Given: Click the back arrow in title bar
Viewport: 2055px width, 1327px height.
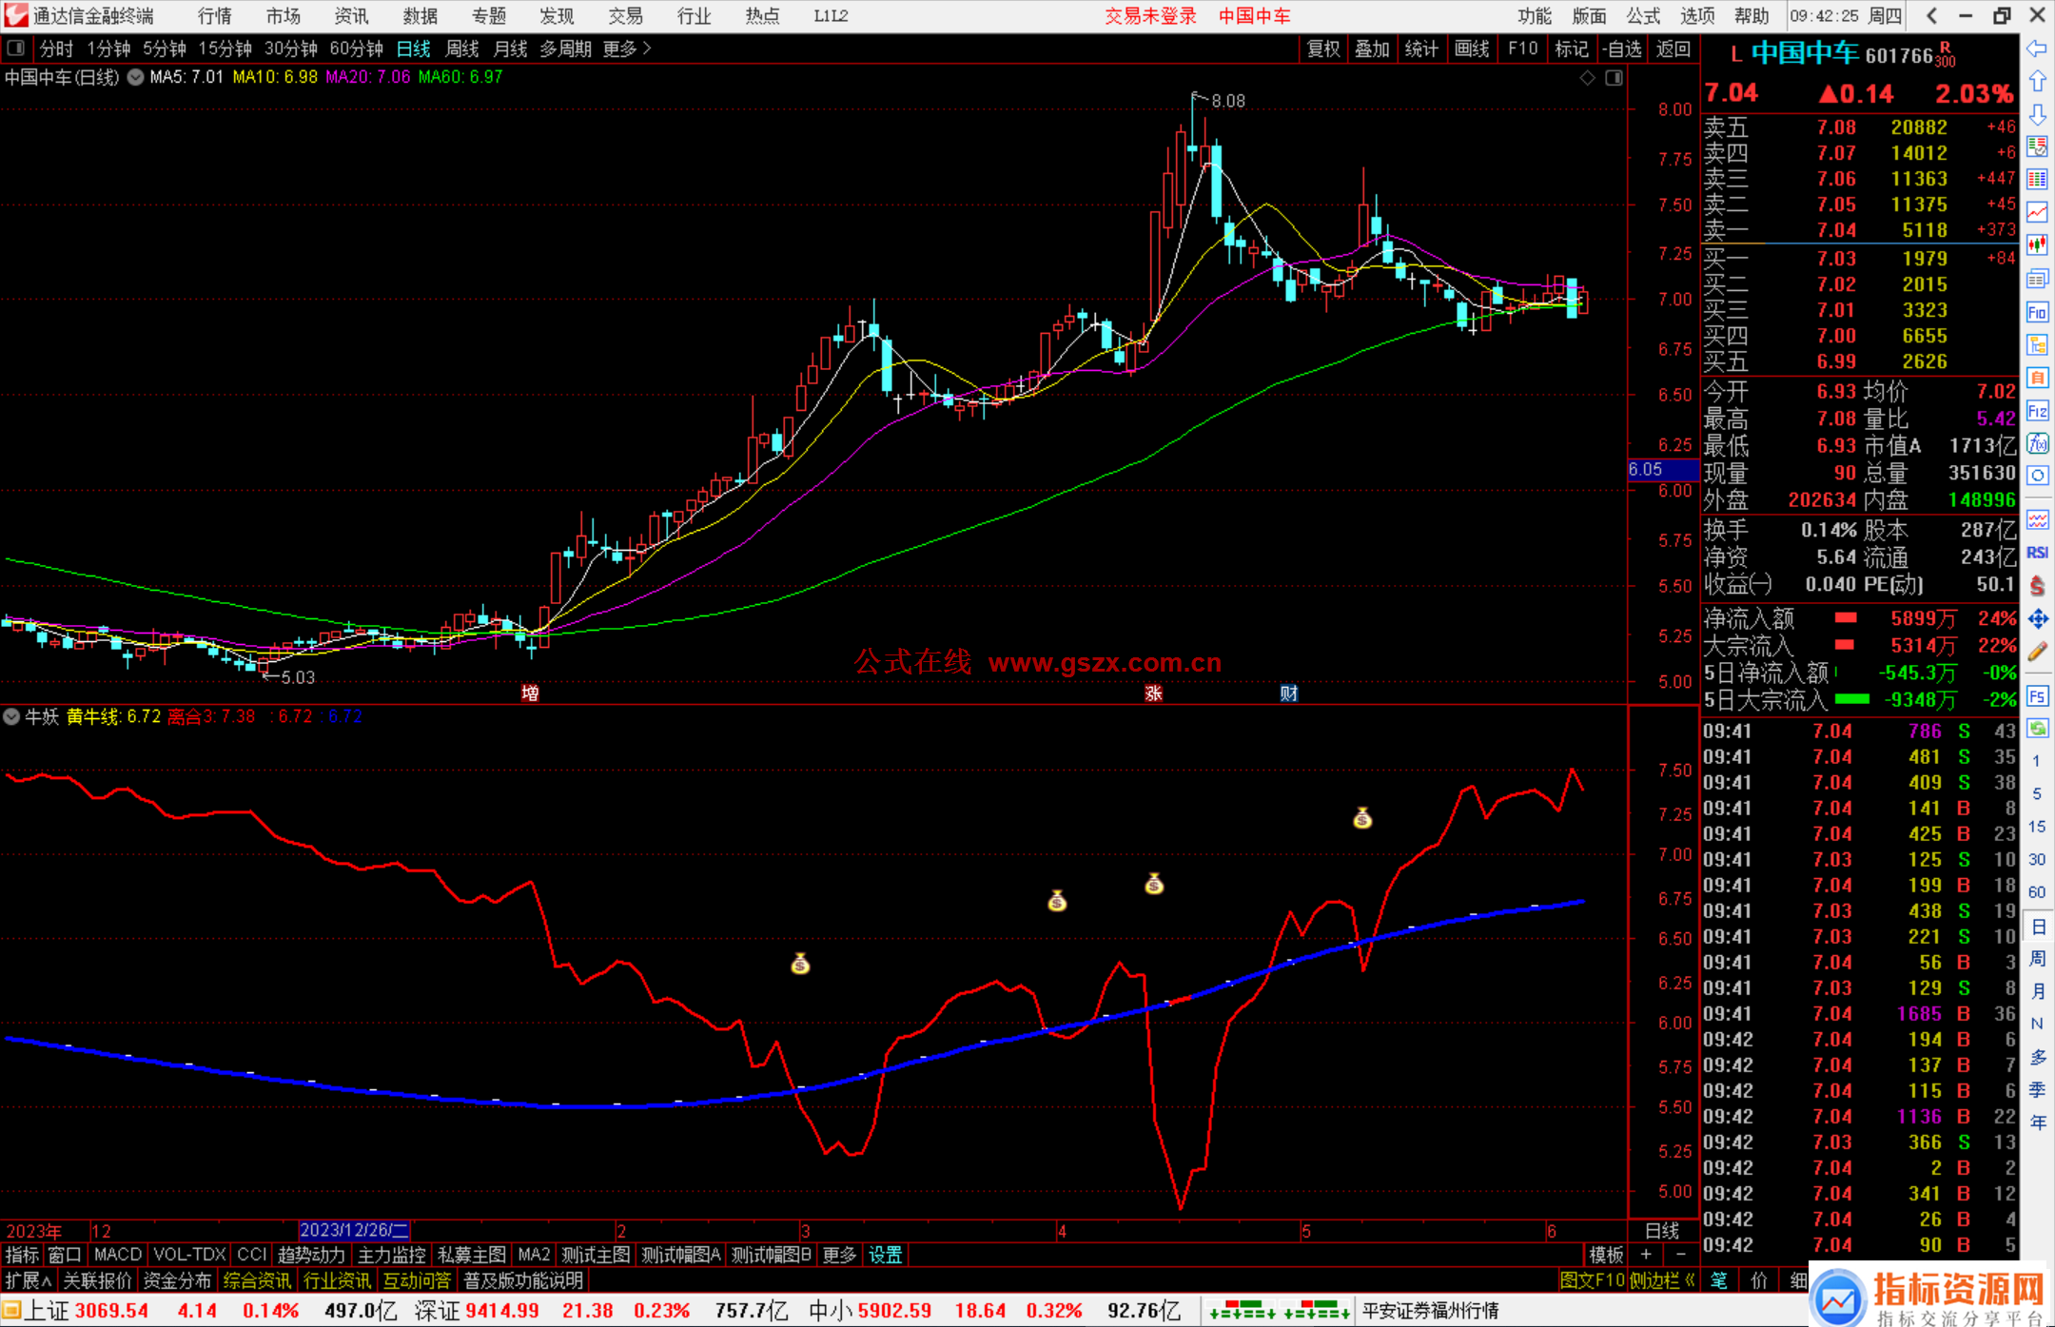Looking at the screenshot, I should point(1931,16).
